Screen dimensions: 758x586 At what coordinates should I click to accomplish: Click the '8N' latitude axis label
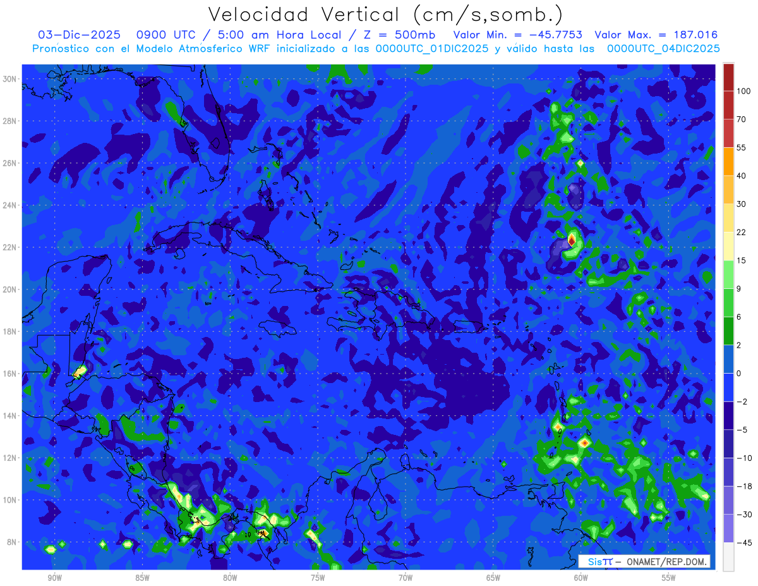pos(13,542)
